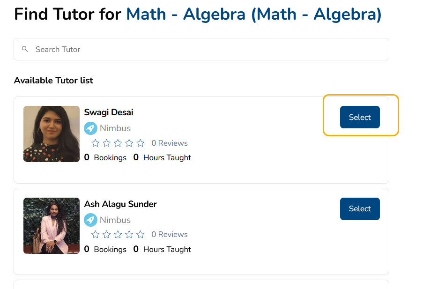
Task: Click the first star in Ash Alagu Sunder's rating
Action: (95, 235)
